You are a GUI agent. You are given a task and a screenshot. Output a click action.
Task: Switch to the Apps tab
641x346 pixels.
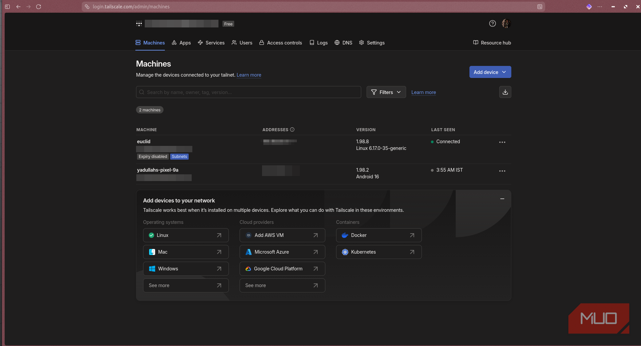point(181,43)
